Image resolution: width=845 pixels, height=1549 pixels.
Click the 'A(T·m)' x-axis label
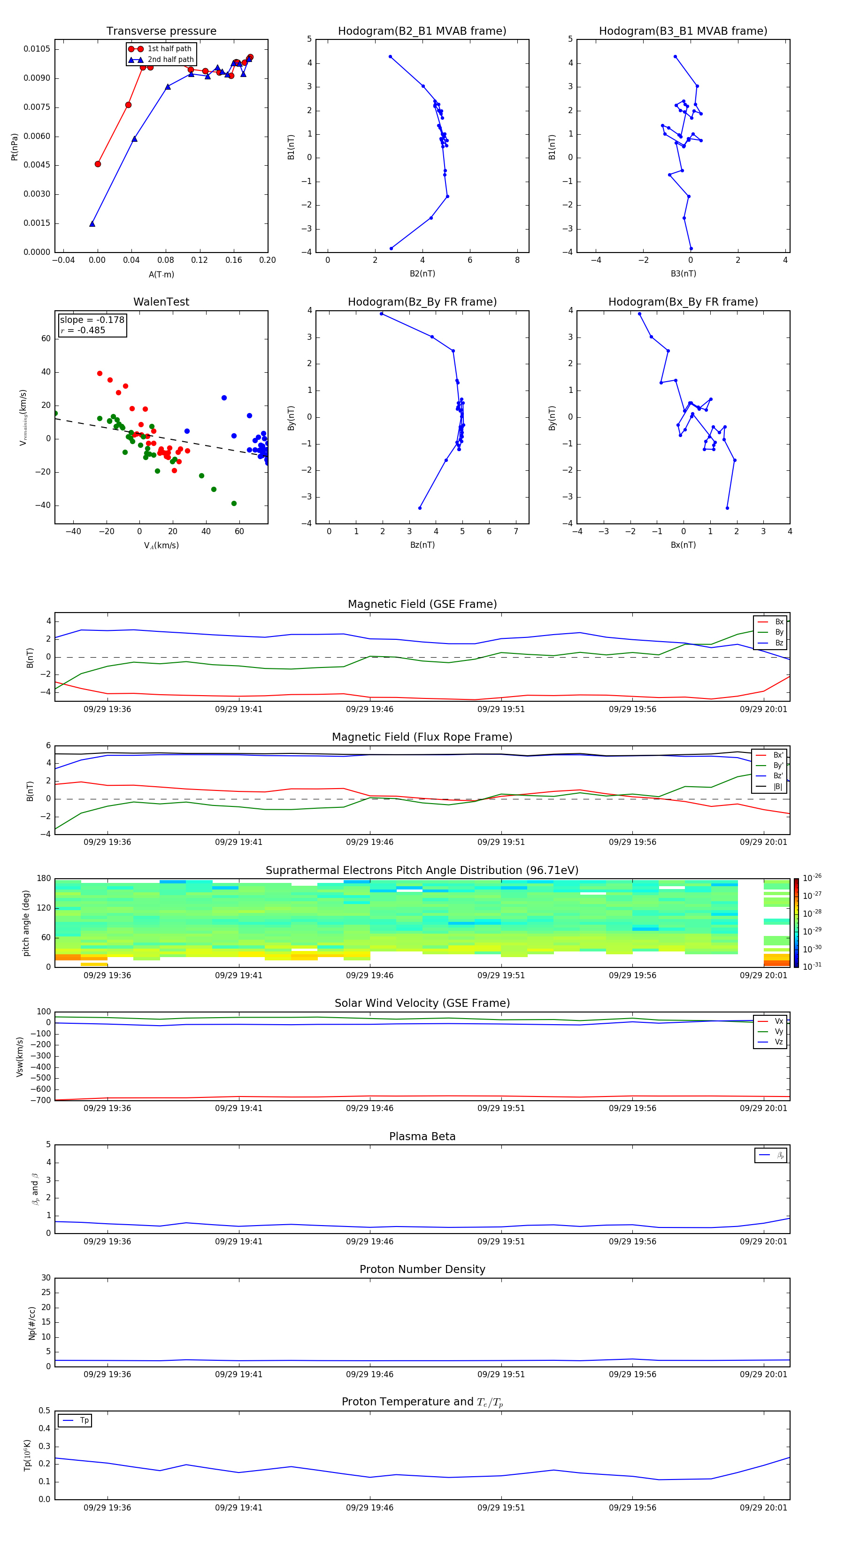161,275
